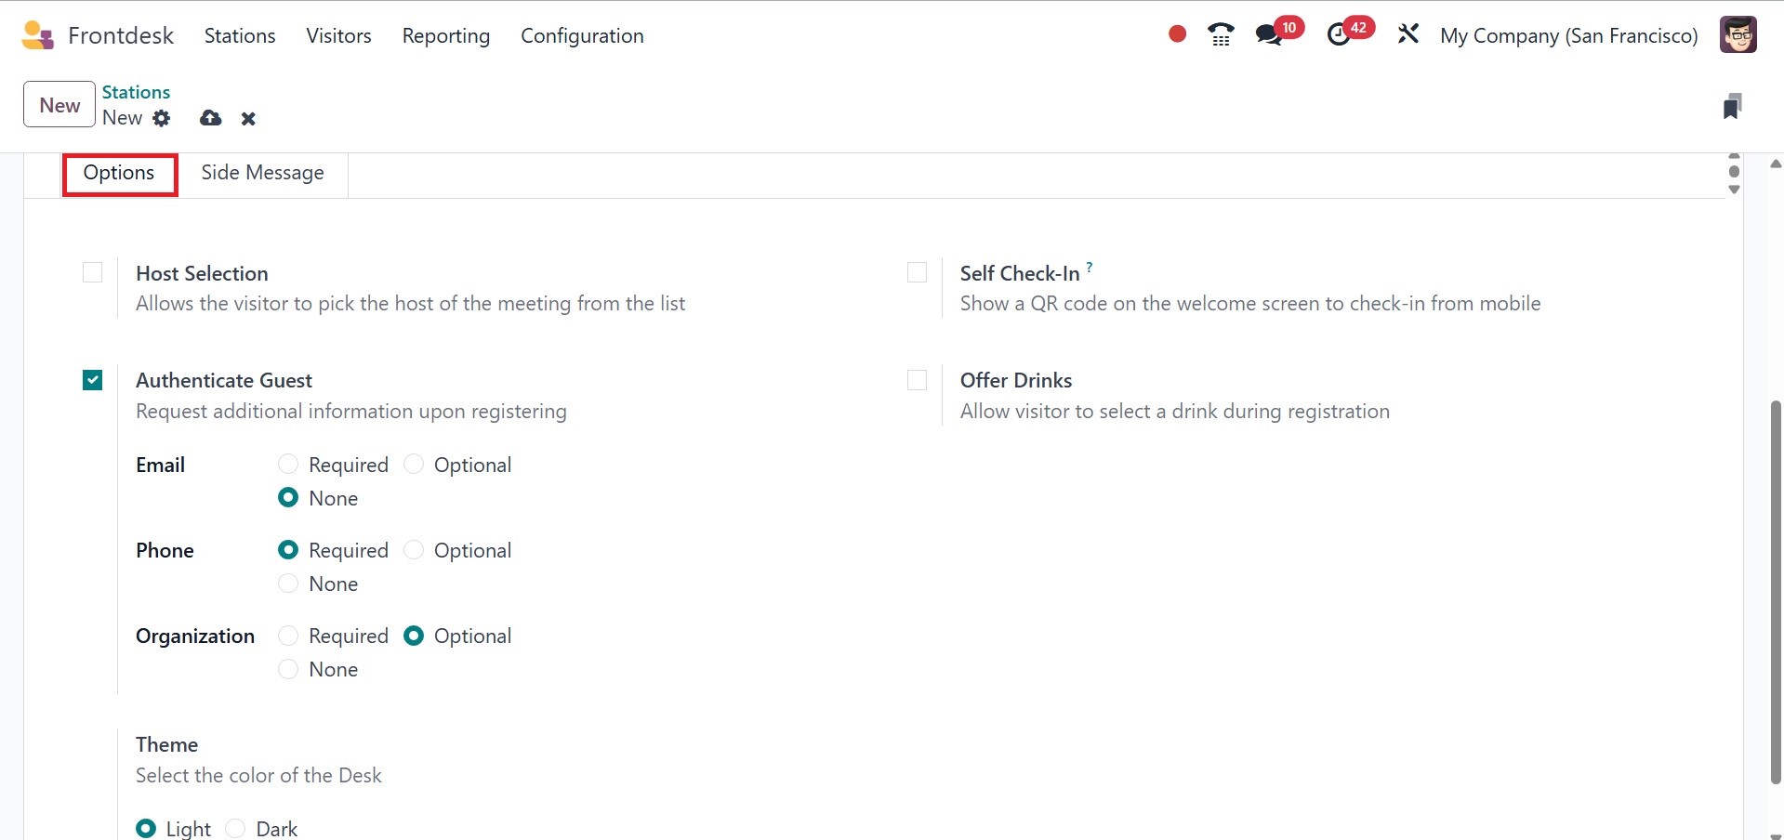The width and height of the screenshot is (1784, 840).
Task: Uncheck the Authenticate Guest checkbox
Action: pyautogui.click(x=93, y=380)
